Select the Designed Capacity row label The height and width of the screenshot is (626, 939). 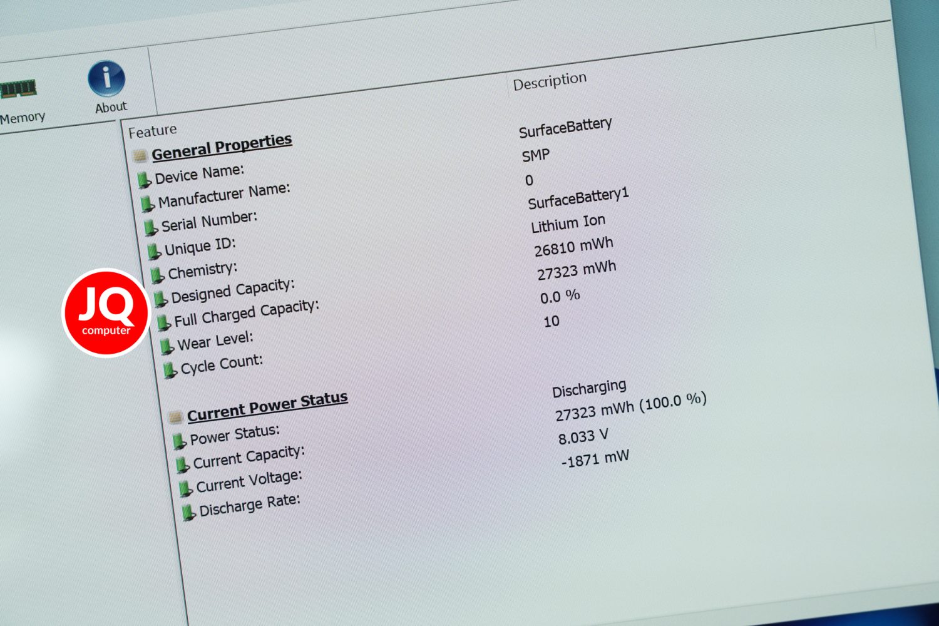click(x=233, y=291)
